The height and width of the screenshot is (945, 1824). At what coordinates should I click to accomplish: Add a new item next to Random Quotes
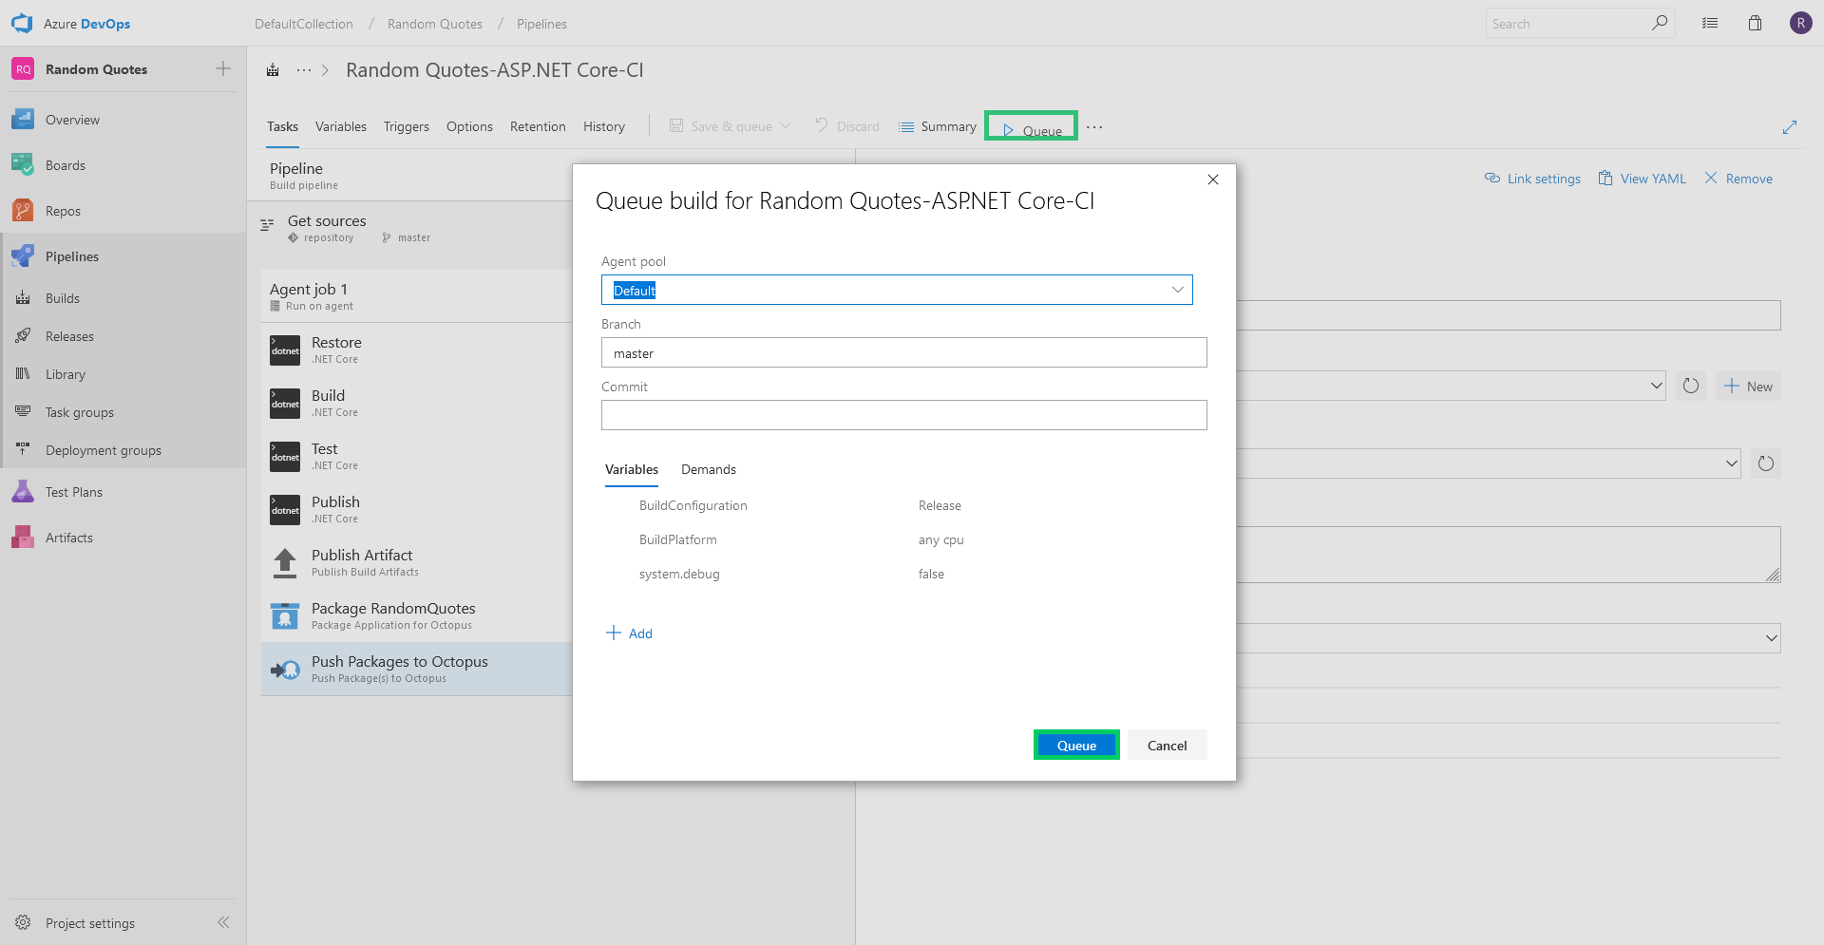pos(223,68)
